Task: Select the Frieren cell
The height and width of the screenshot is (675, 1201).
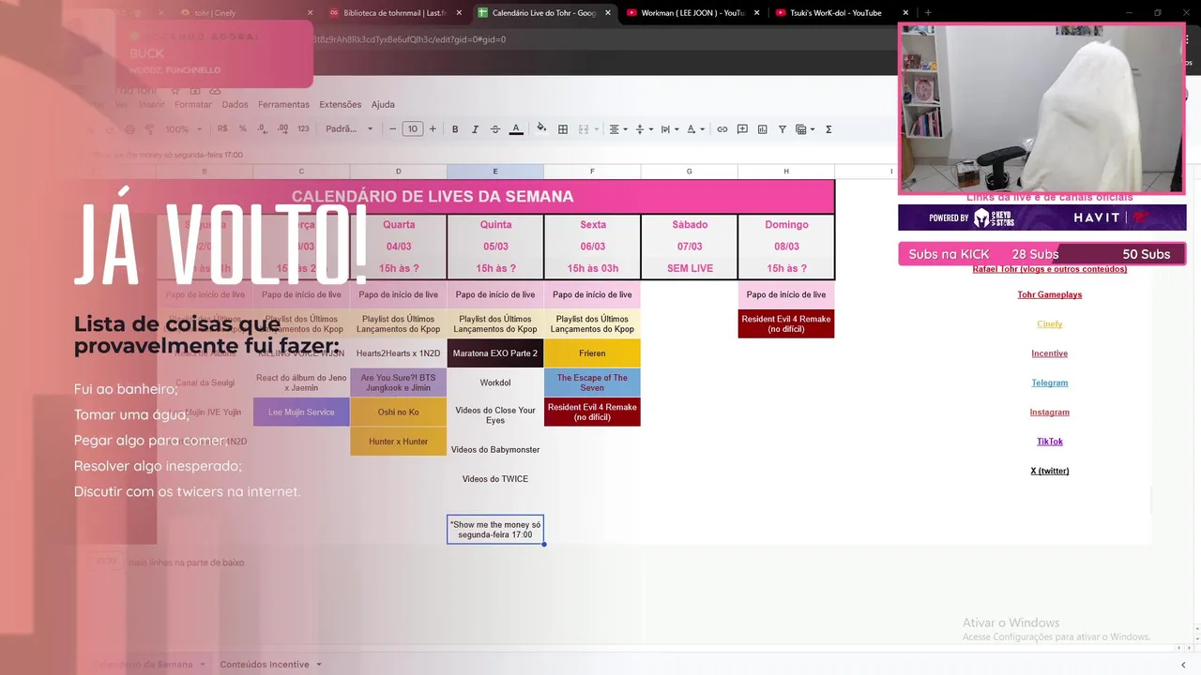Action: 592,353
